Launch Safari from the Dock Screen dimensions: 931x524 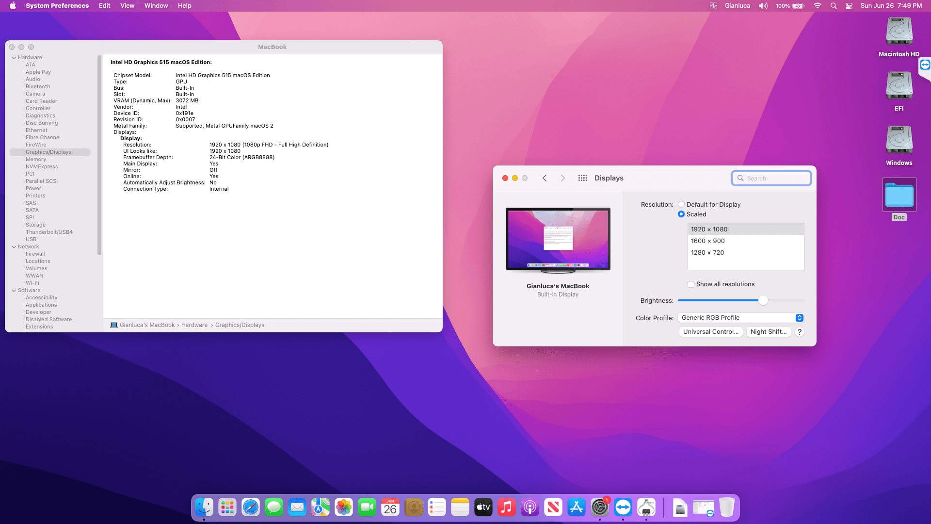point(251,508)
